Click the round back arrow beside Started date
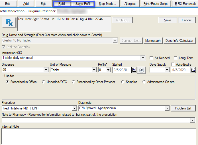The height and width of the screenshot is (145, 198). click(x=141, y=70)
